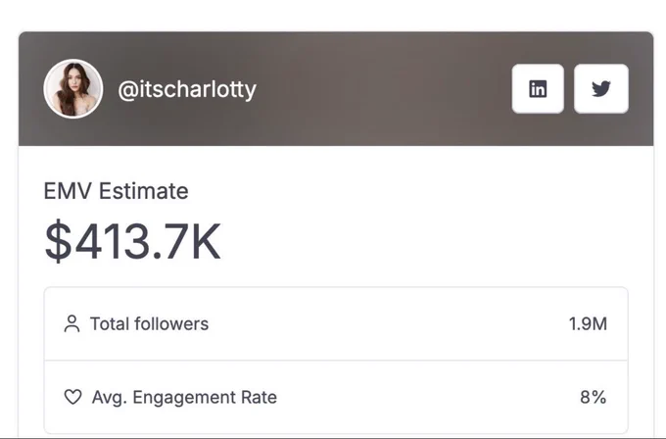Click the person icon beside Total followers
The width and height of the screenshot is (666, 439).
pos(71,323)
